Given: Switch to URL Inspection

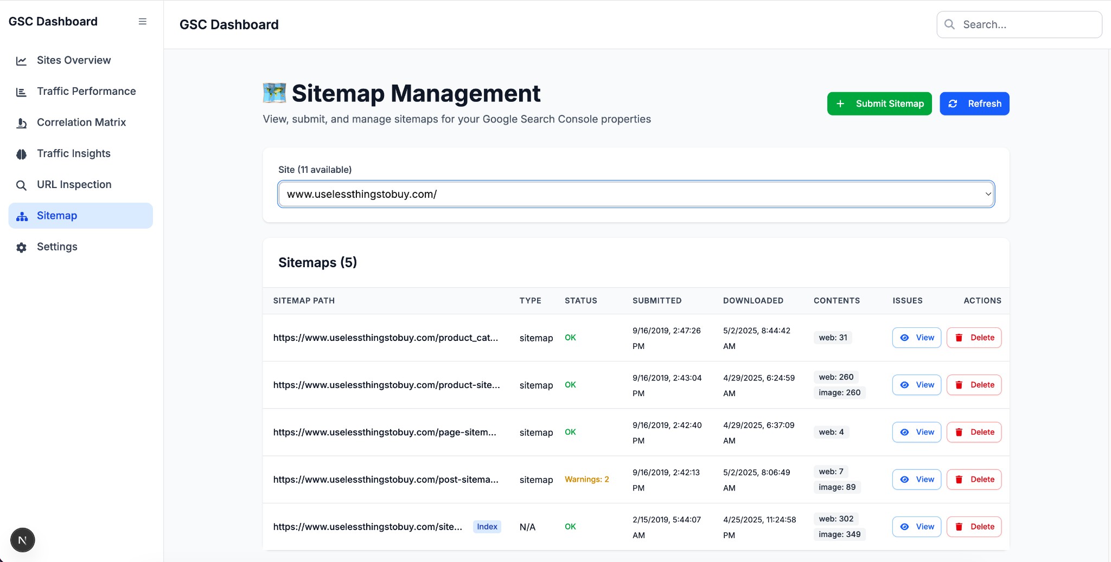Looking at the screenshot, I should point(81,185).
